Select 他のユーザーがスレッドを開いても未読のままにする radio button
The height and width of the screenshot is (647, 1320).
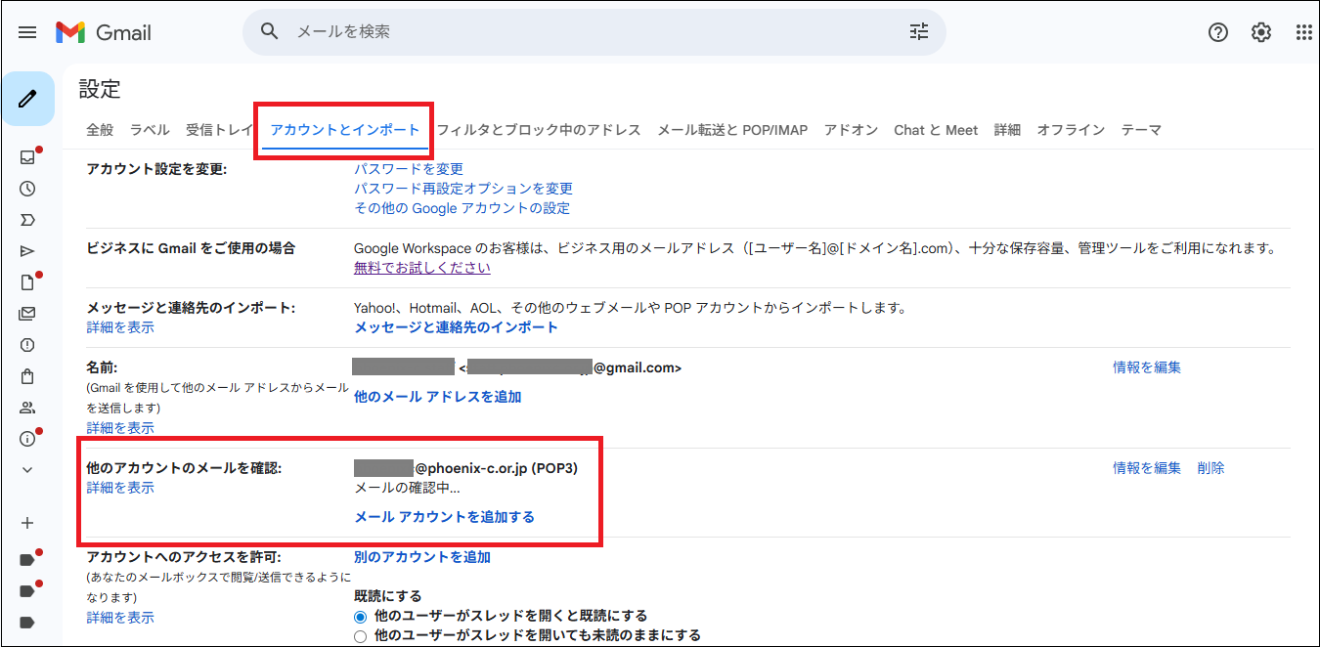pos(361,636)
